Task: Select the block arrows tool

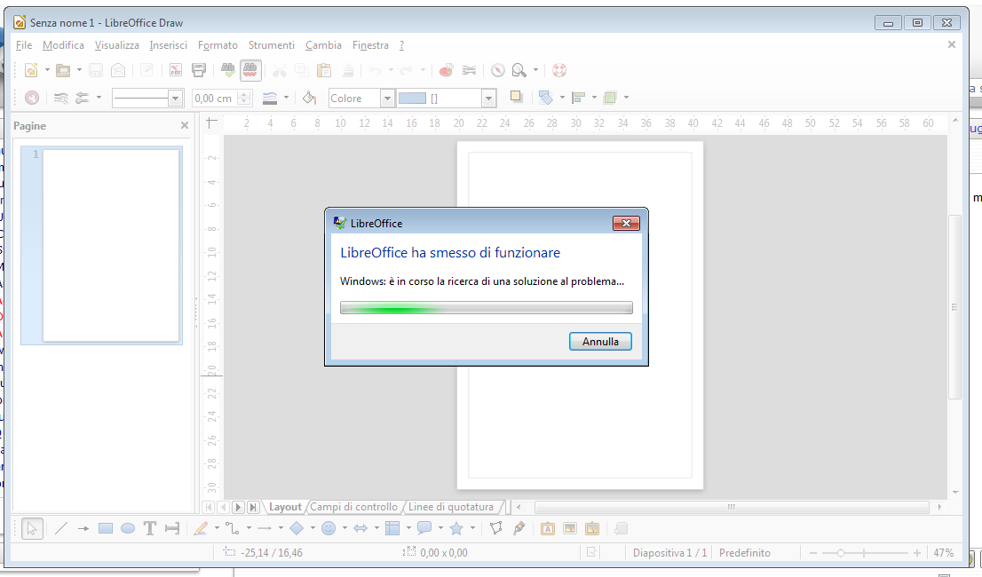Action: point(360,529)
